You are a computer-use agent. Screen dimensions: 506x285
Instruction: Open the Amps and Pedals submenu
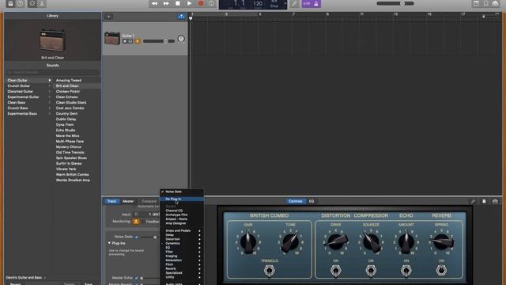[x=182, y=230]
